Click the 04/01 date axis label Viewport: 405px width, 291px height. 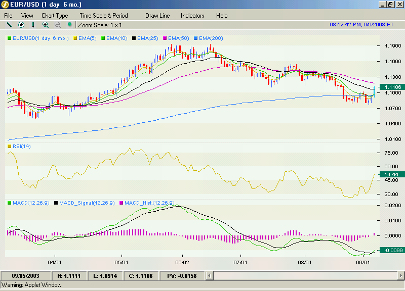pos(55,263)
